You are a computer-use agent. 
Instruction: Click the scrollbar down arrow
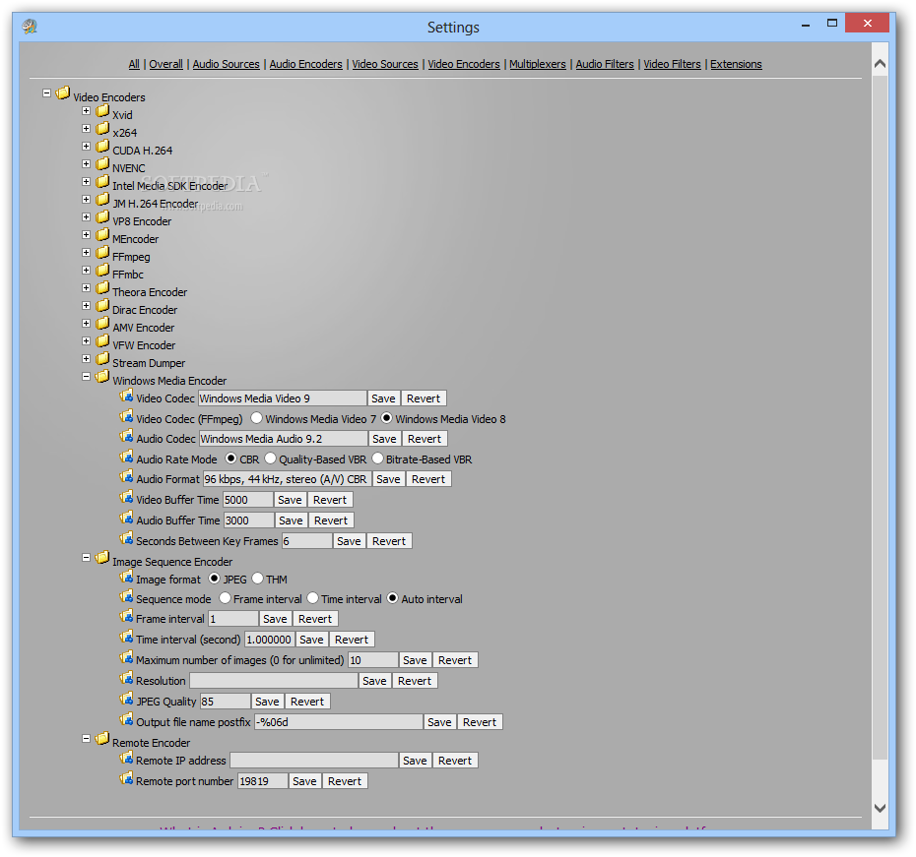[880, 809]
